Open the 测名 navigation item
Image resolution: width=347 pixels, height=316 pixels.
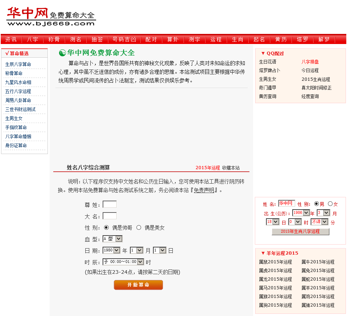point(76,39)
